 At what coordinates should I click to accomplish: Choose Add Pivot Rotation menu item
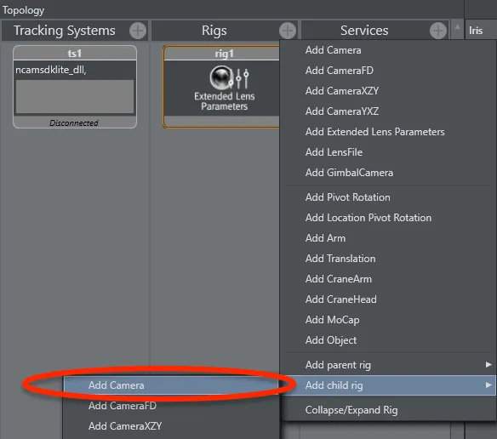coord(388,197)
